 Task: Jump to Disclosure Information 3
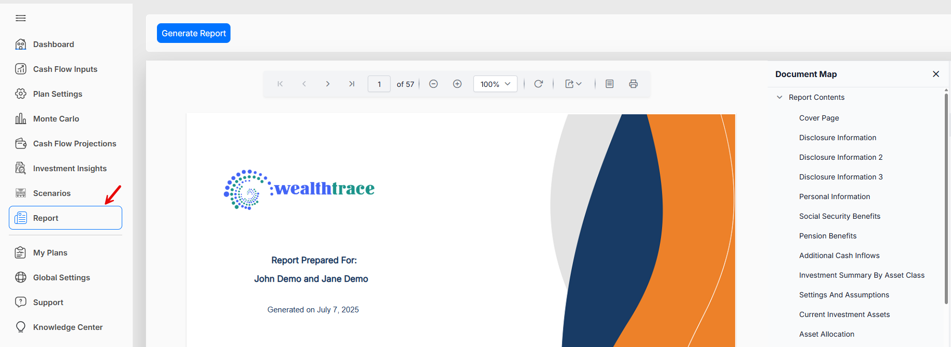[x=841, y=177]
